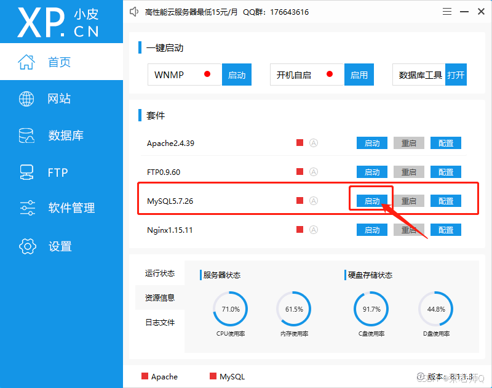Click the database icon for 数据库
Screen dimensions: 492x388
26,135
